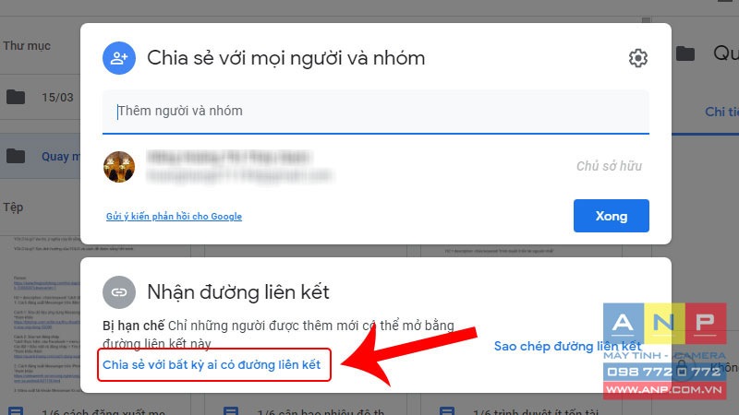Viewport: 739px width, 415px height.
Task: Select the Quay folder icon in list
Action: click(16, 156)
